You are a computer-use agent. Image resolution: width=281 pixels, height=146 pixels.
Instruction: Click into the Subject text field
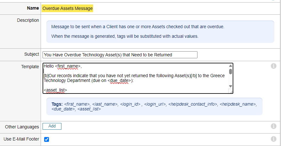(120, 55)
